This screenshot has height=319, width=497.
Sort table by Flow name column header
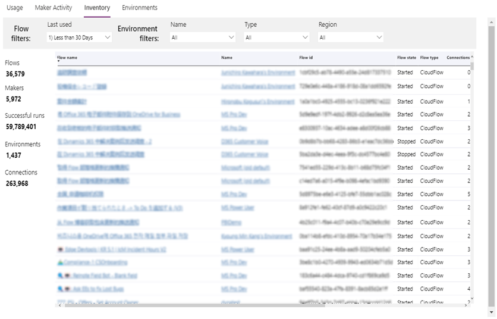click(x=67, y=58)
